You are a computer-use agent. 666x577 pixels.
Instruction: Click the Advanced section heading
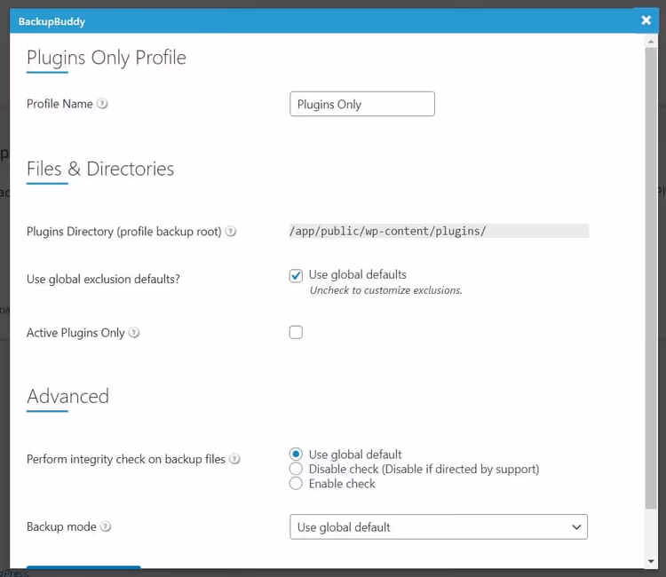(68, 396)
